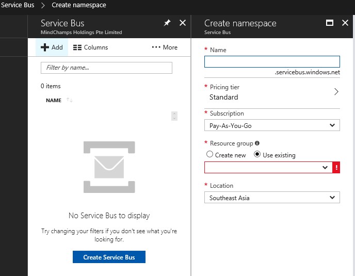The image size is (355, 276).
Task: Go to Service Bus breadcrumb link
Action: [18, 5]
